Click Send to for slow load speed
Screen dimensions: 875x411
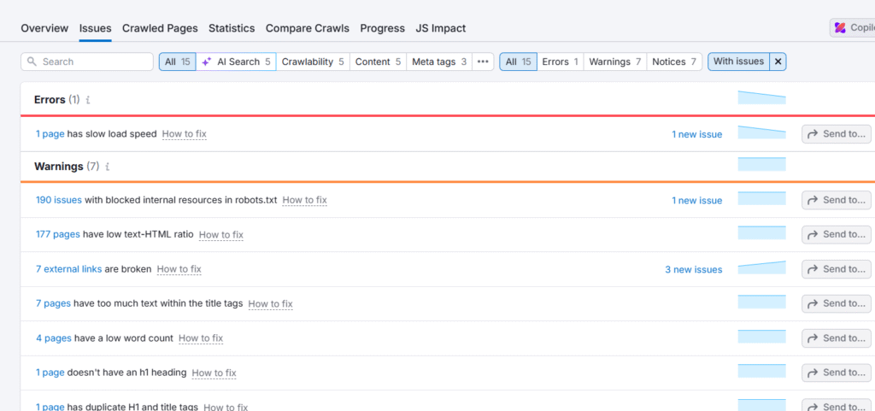[836, 134]
